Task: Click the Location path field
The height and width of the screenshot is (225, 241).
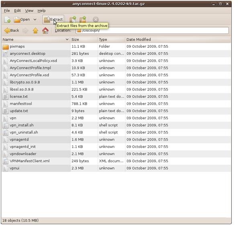Action: (x=152, y=31)
